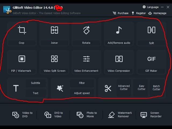Close the GiliSoft Video Editor window
The height and width of the screenshot is (129, 172).
(168, 7)
